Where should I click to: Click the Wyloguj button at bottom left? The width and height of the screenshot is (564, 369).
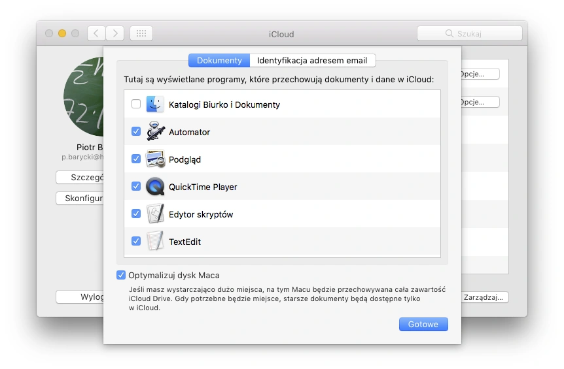pos(80,297)
